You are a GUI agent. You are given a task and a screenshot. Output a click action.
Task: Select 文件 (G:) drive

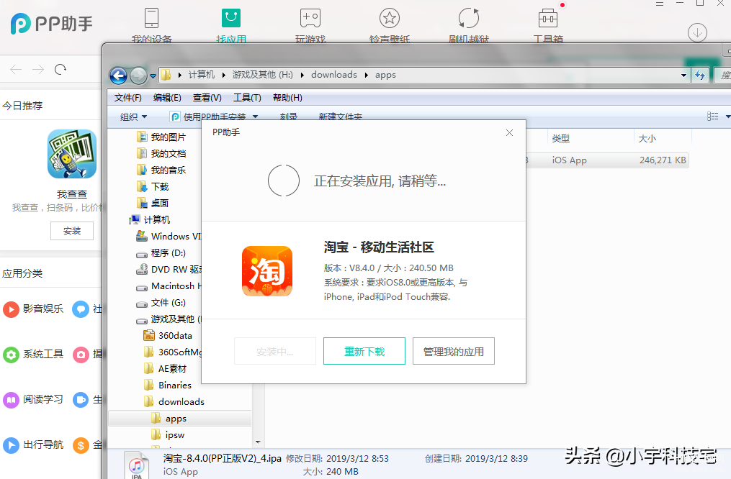point(161,303)
